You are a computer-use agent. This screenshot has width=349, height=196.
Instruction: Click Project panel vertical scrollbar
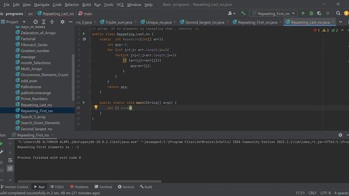point(73,77)
